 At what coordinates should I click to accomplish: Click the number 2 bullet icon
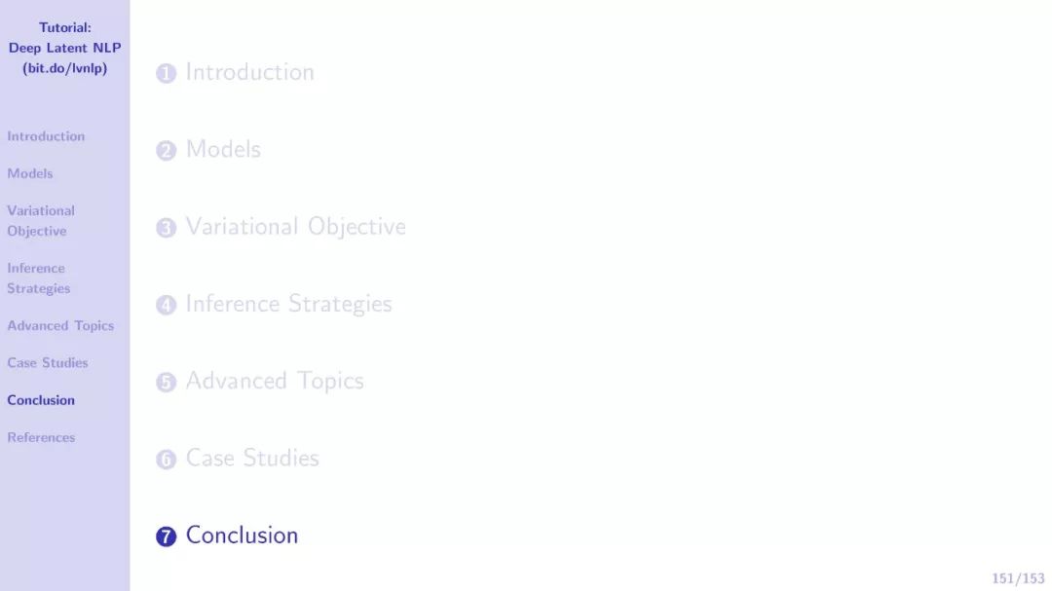click(166, 150)
